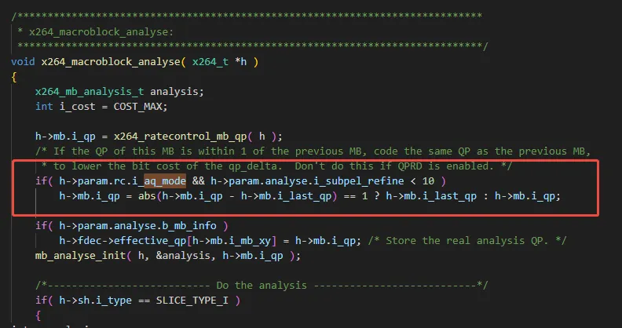Click 'SLICE_TYPE_I' constant

pyautogui.click(x=192, y=301)
